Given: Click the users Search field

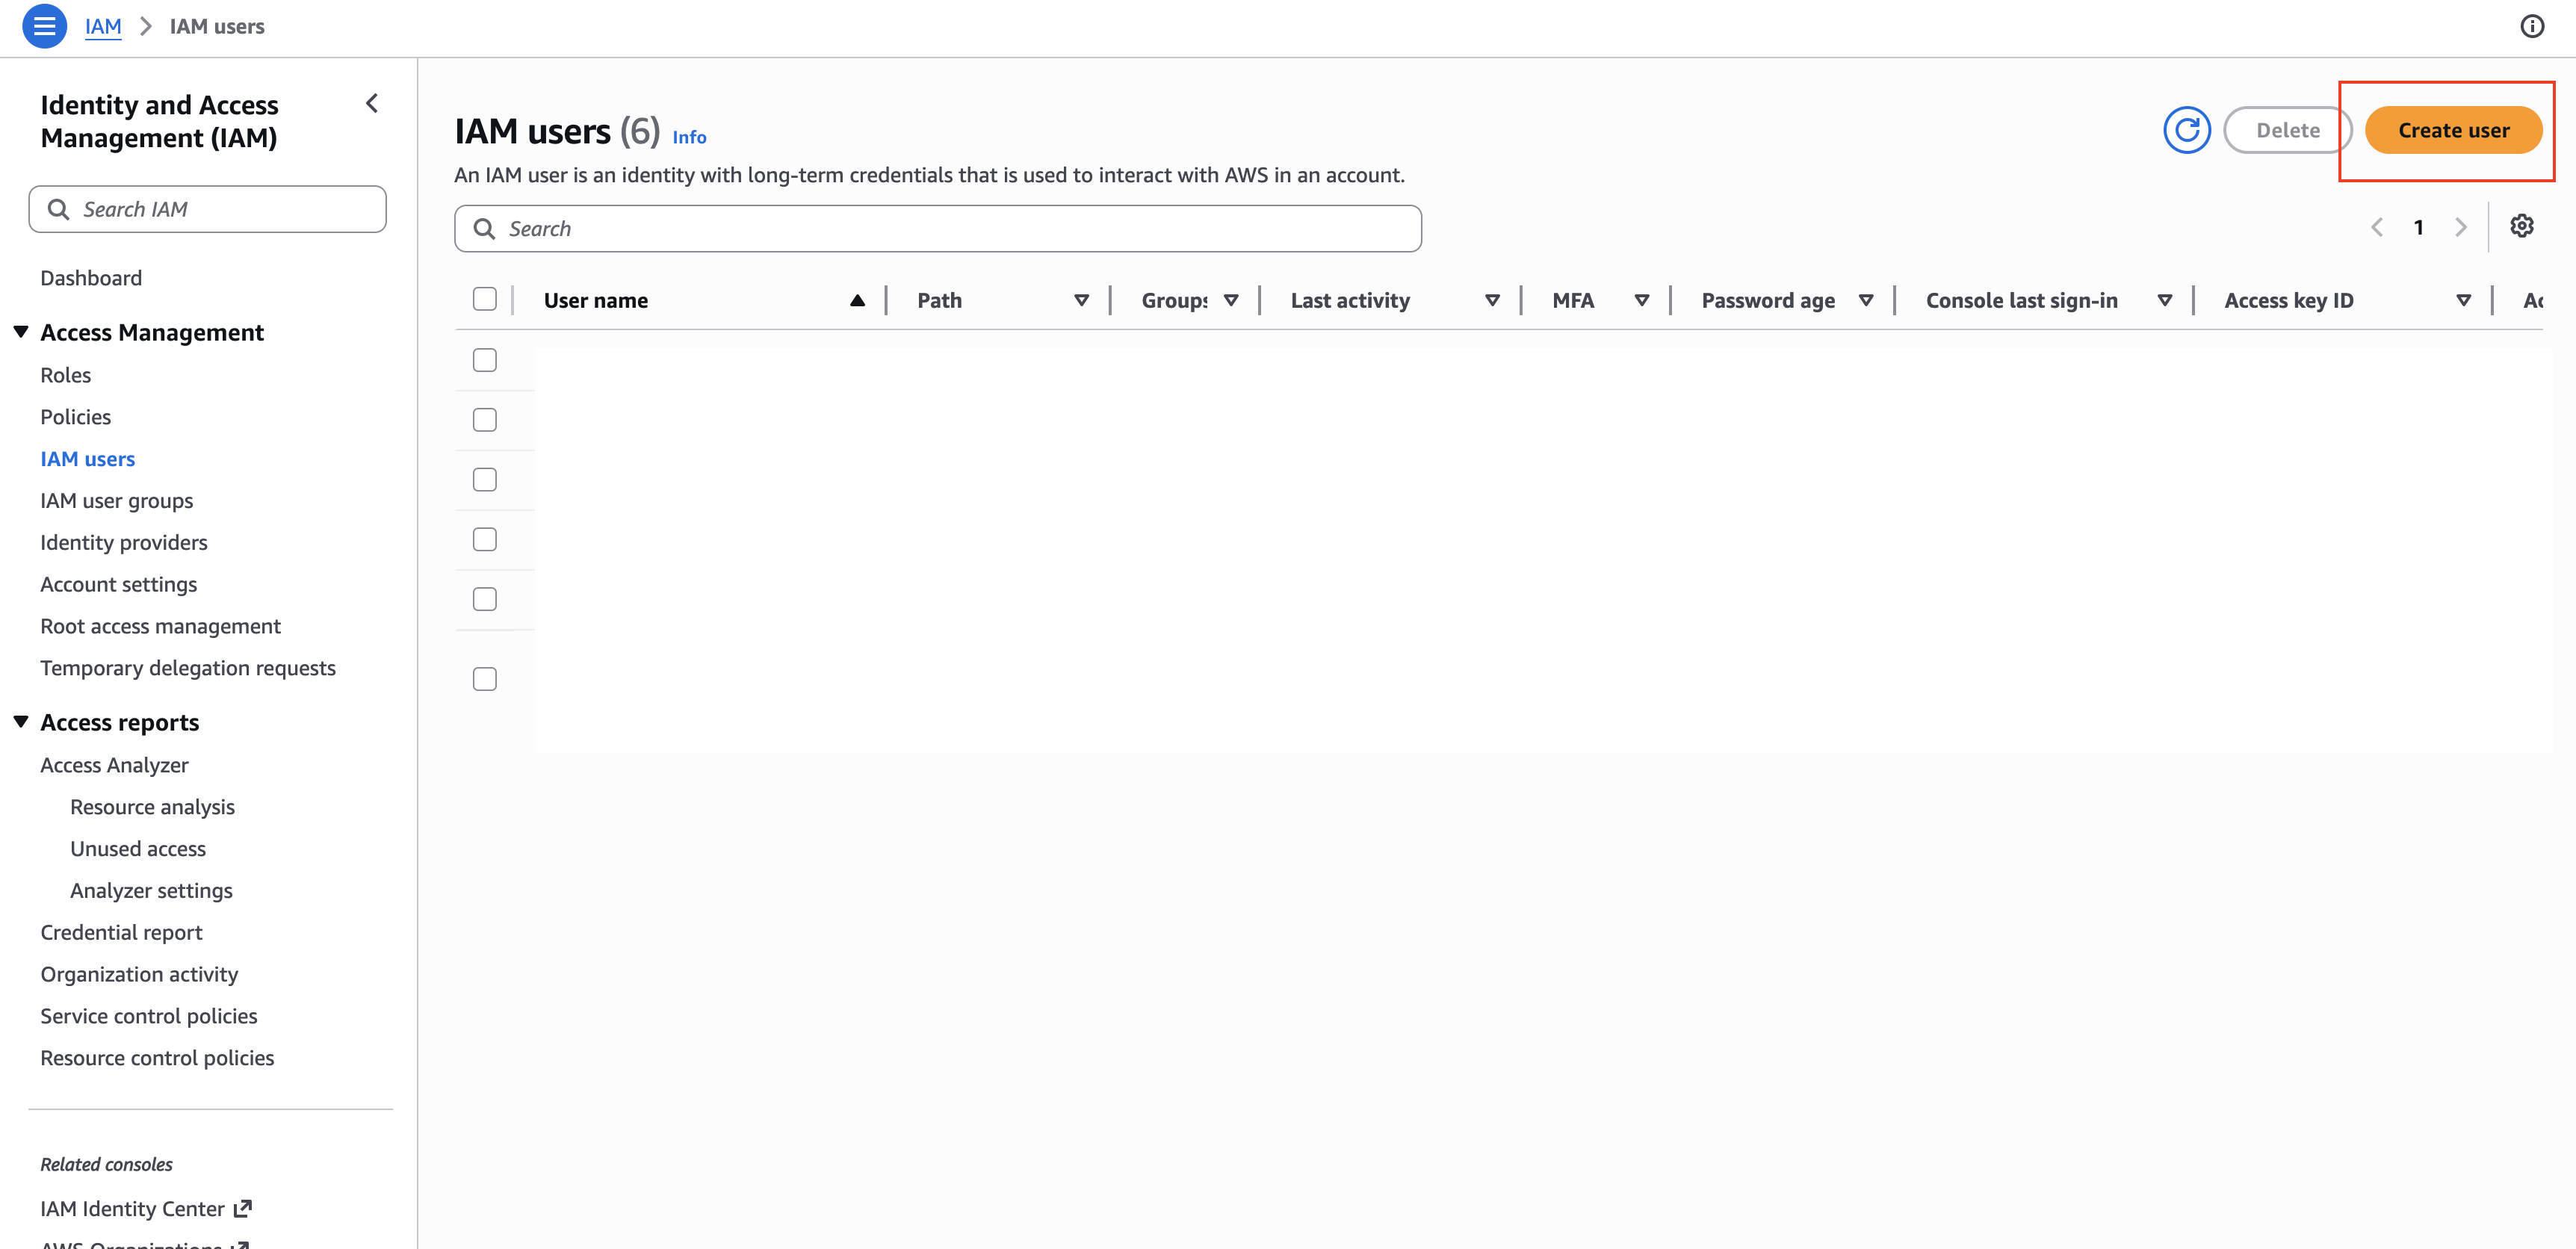Looking at the screenshot, I should coord(938,228).
